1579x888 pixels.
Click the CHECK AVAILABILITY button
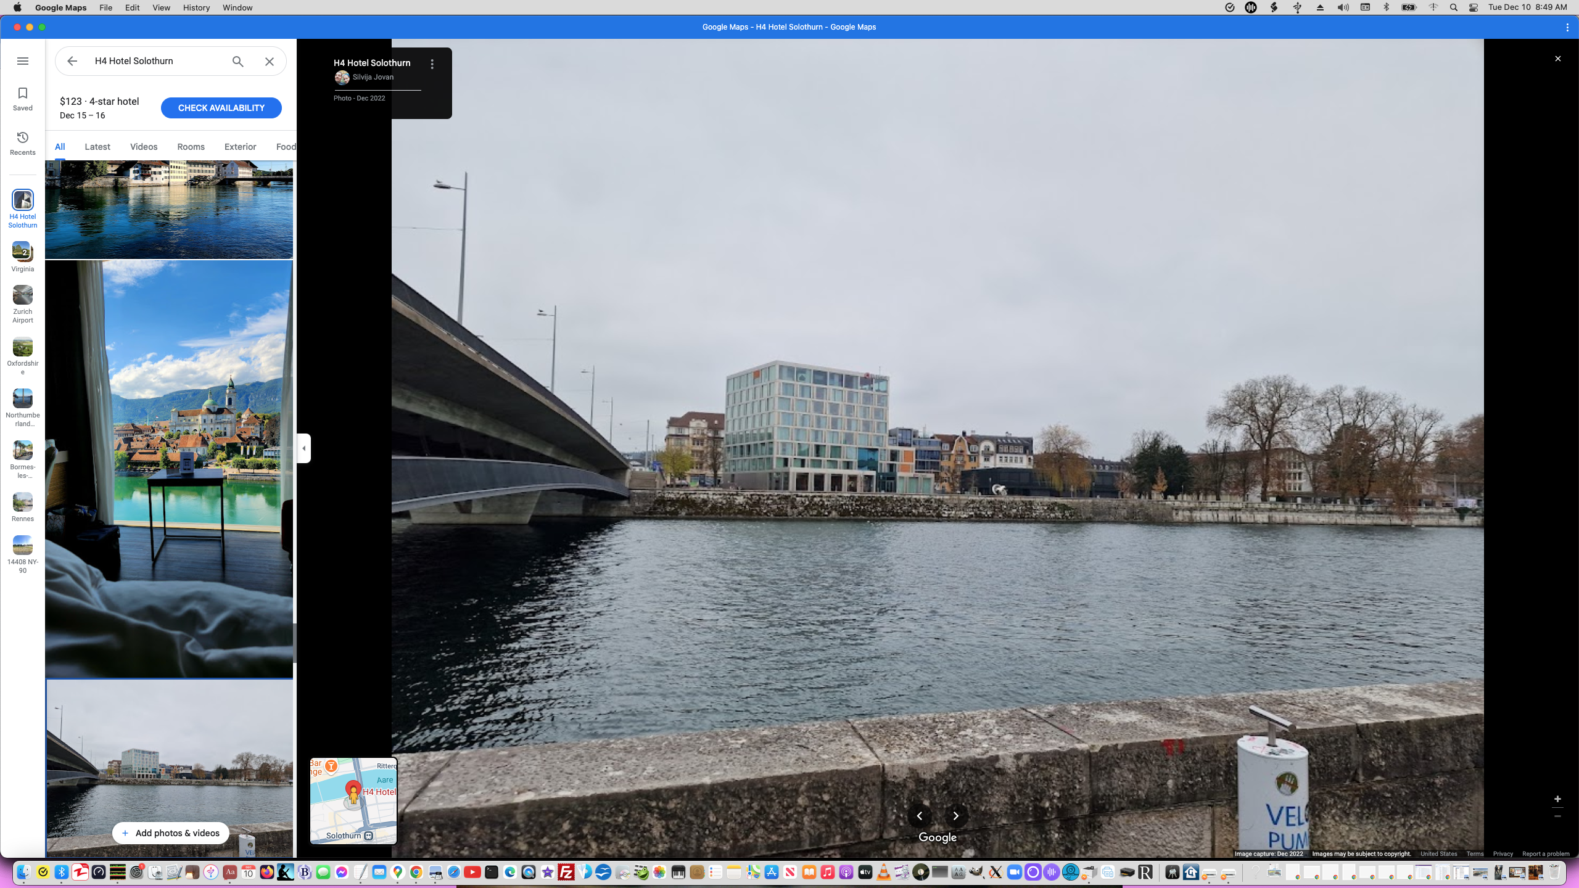[221, 107]
